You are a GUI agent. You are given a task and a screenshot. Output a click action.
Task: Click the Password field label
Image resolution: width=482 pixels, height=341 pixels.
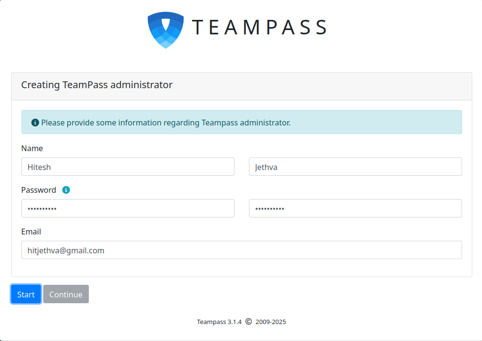coord(39,190)
